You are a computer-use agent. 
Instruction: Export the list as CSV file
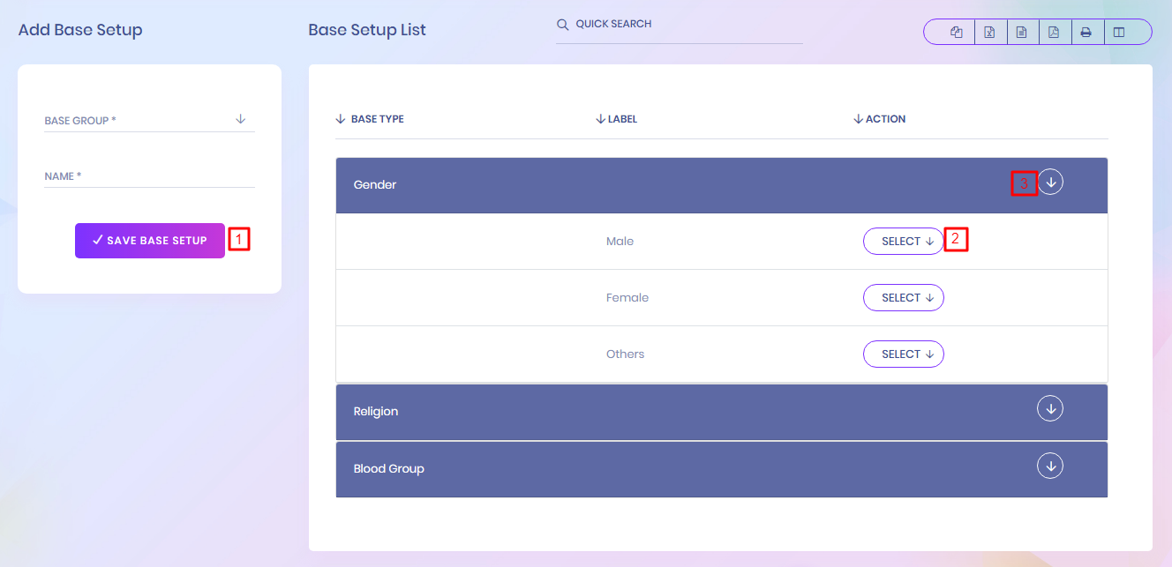[x=1021, y=33]
